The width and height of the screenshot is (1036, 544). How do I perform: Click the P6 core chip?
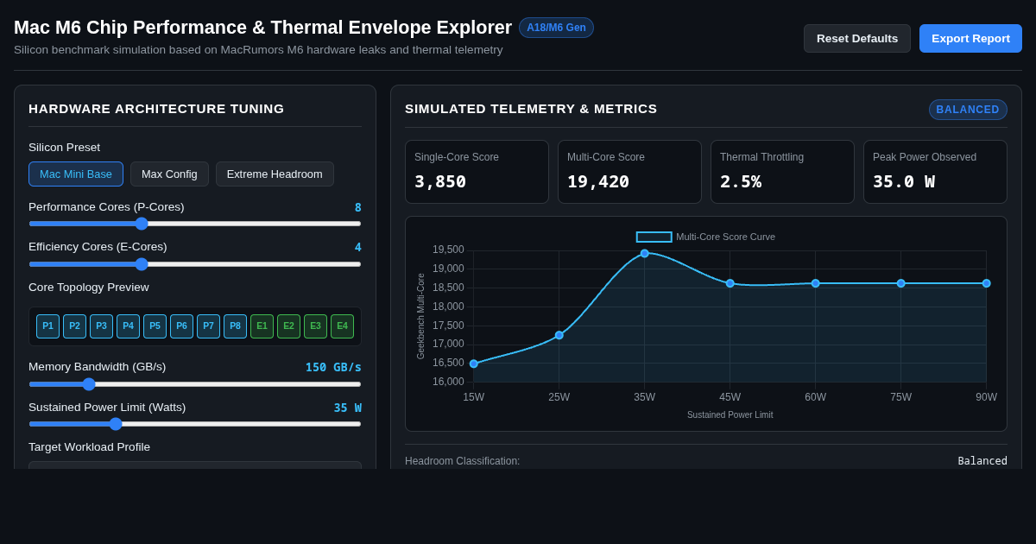coord(181,326)
